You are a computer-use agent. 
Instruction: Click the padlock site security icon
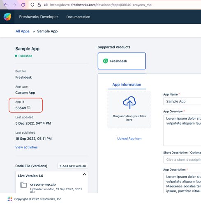(x=39, y=5)
